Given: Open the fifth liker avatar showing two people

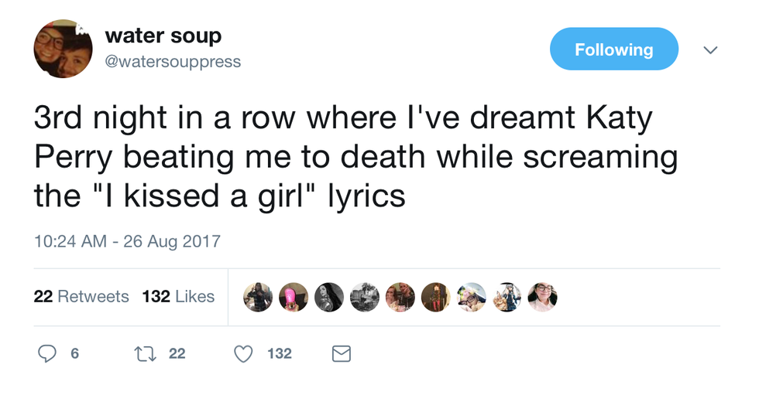Looking at the screenshot, I should [400, 297].
